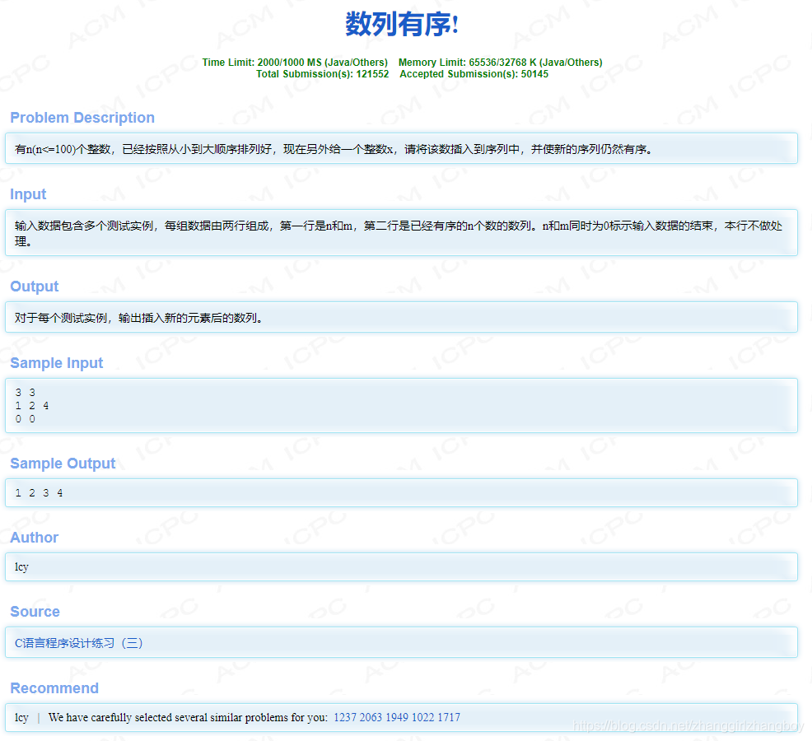Screen dimensions: 812x741
Task: Select the Sample Output text box
Action: click(x=402, y=492)
